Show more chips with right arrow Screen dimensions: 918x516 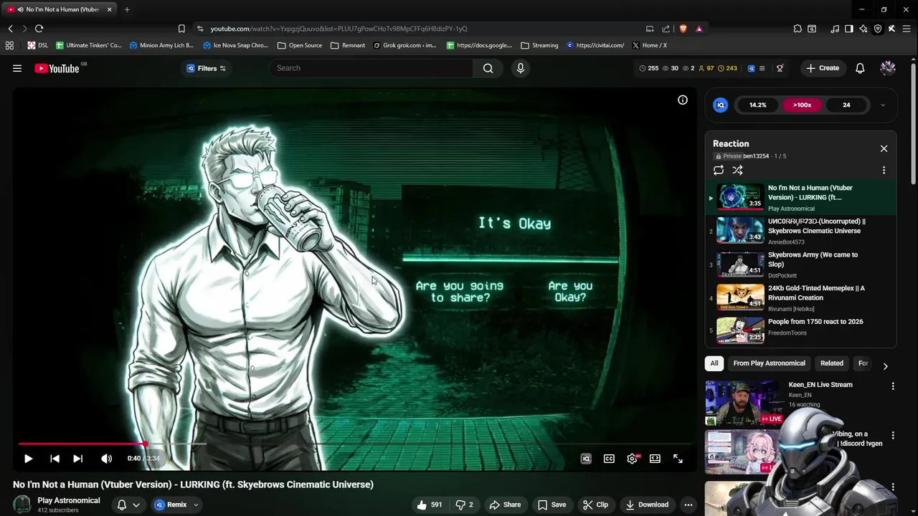[x=885, y=365]
